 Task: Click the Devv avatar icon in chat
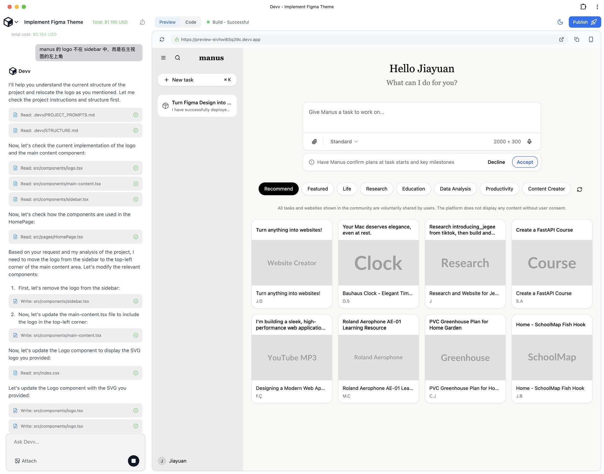pos(13,71)
